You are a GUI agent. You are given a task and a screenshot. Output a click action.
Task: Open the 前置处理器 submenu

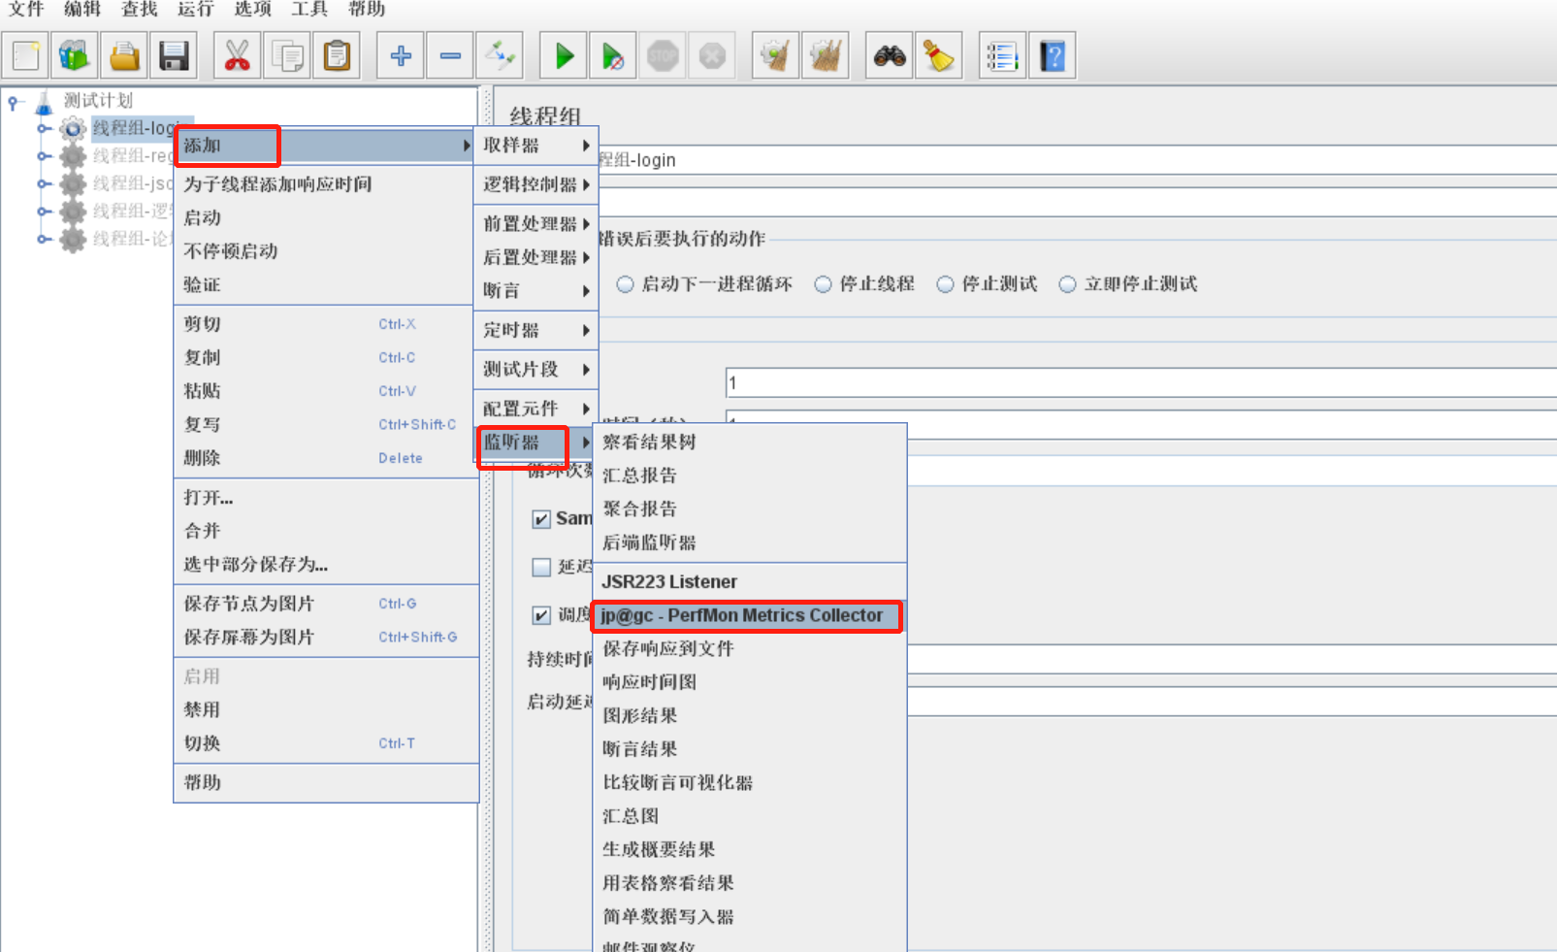click(x=535, y=224)
